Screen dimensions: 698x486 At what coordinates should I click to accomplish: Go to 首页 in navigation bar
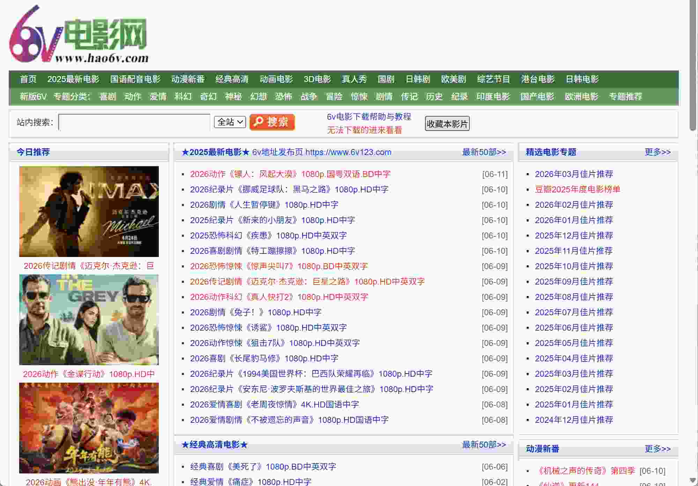28,79
